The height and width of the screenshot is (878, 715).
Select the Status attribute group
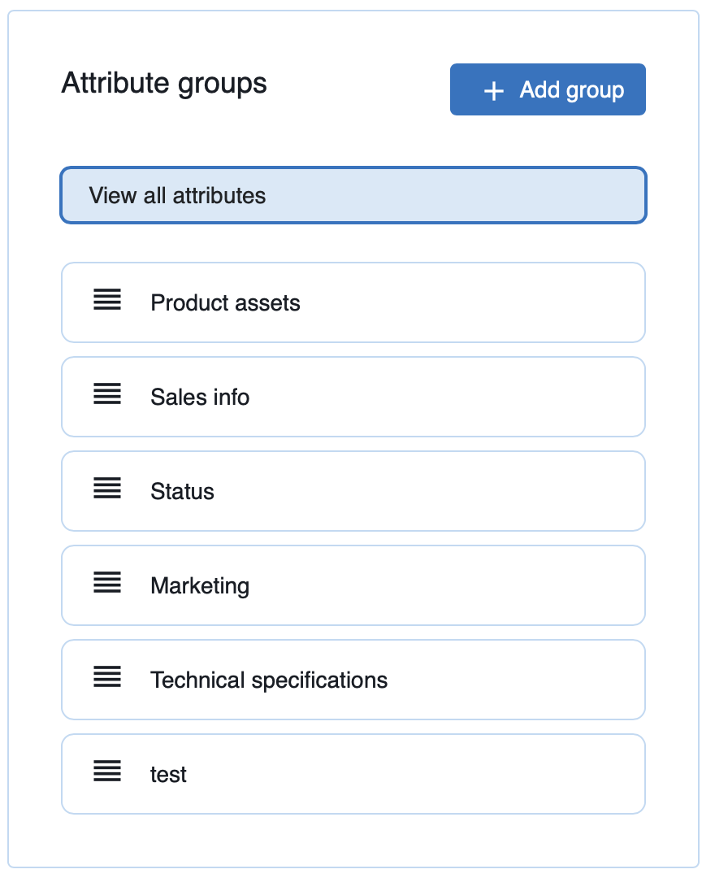click(x=353, y=491)
